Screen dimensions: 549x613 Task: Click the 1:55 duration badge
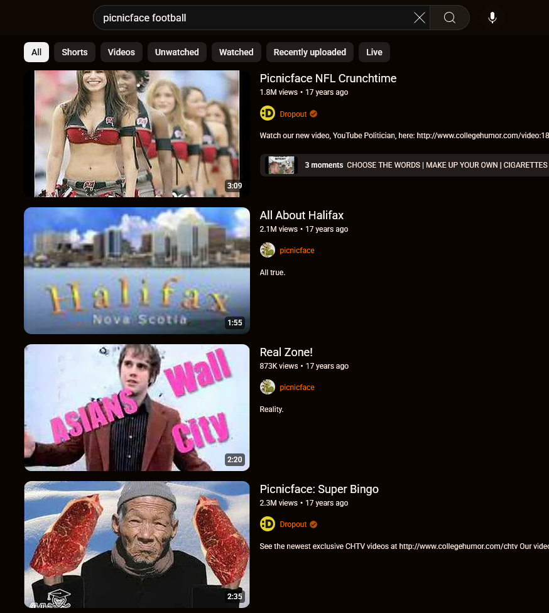235,323
